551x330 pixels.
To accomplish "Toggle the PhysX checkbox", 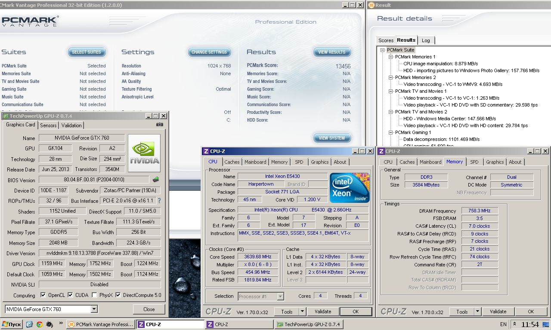I will 95,295.
